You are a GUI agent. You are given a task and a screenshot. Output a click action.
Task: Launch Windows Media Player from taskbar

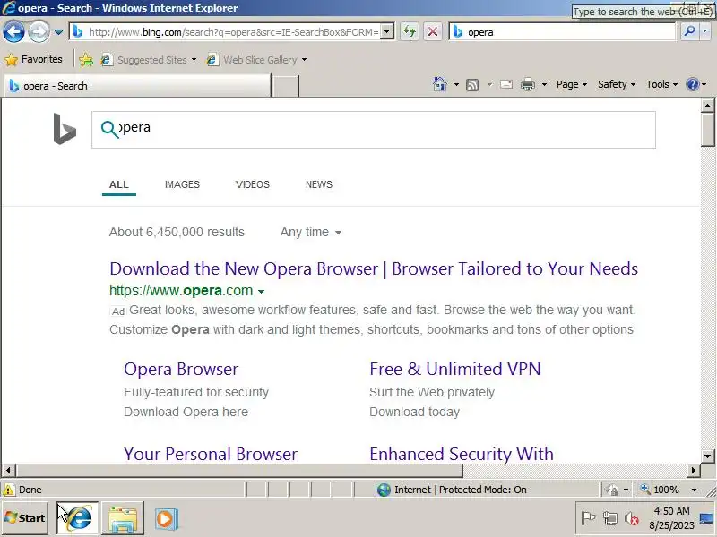(x=166, y=519)
